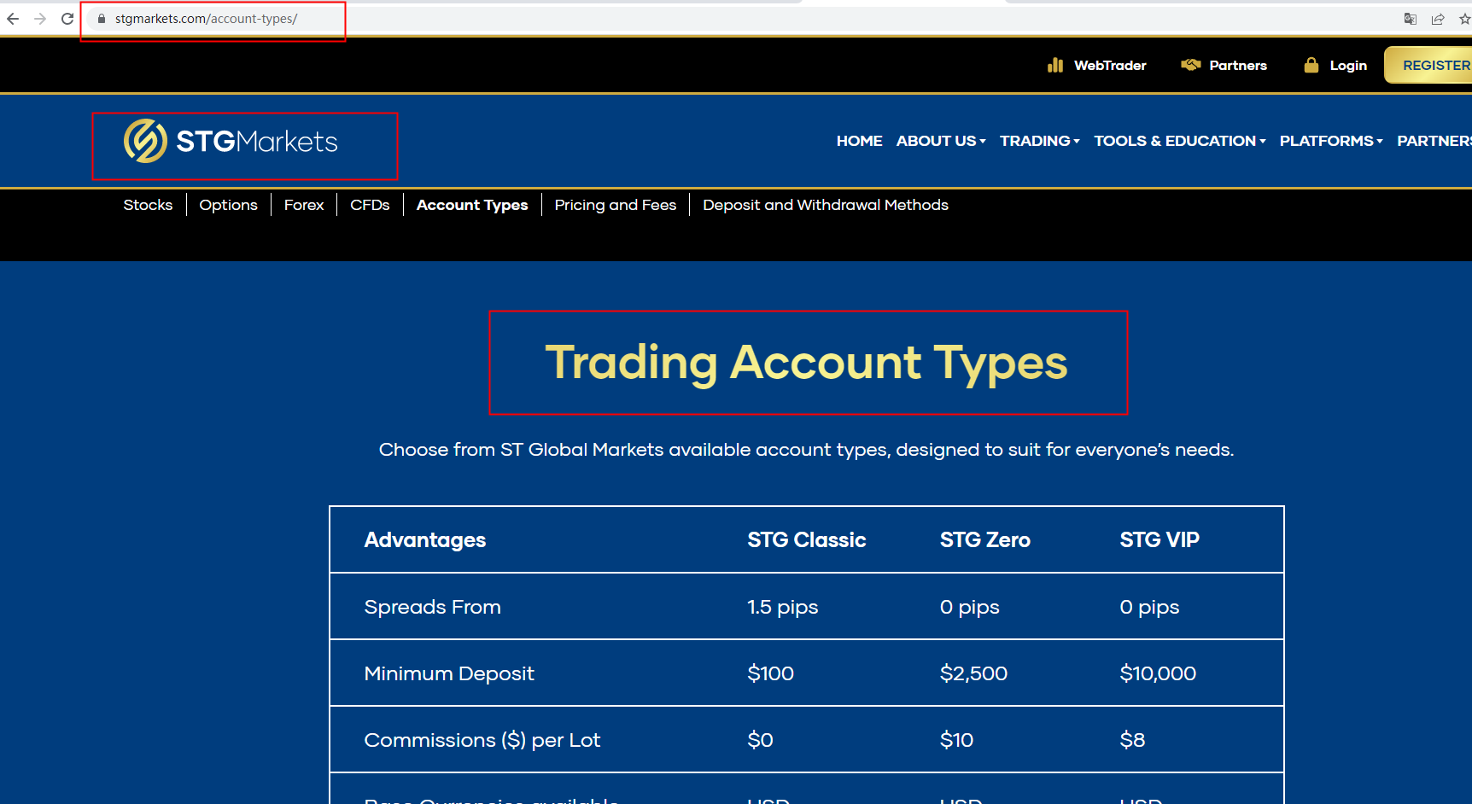Open the Pricing and Fees tab
The width and height of the screenshot is (1472, 804).
point(615,205)
